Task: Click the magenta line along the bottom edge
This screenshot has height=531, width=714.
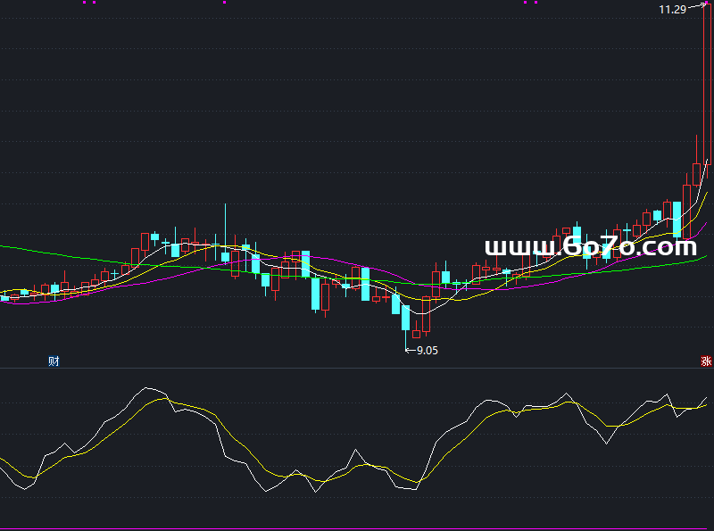Action: click(357, 529)
